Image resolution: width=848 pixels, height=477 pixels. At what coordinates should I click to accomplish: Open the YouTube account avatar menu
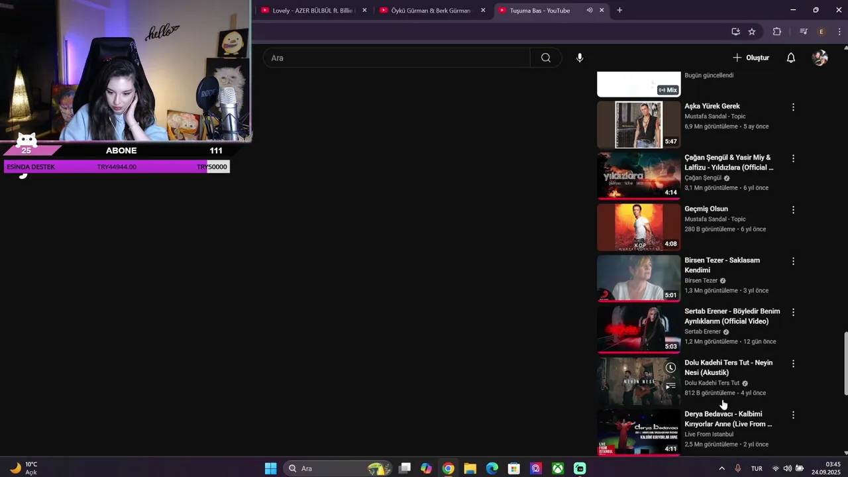[x=820, y=58]
